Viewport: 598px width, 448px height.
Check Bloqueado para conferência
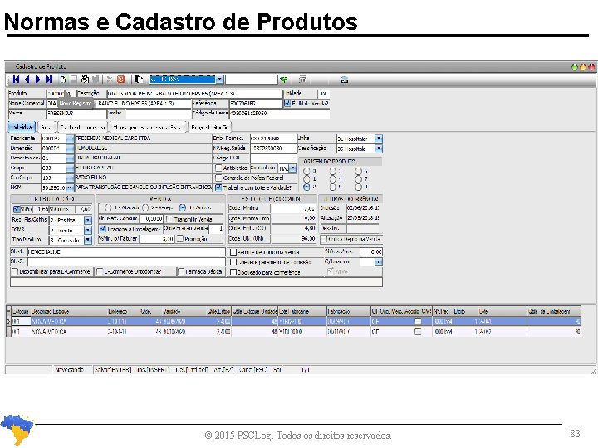233,272
